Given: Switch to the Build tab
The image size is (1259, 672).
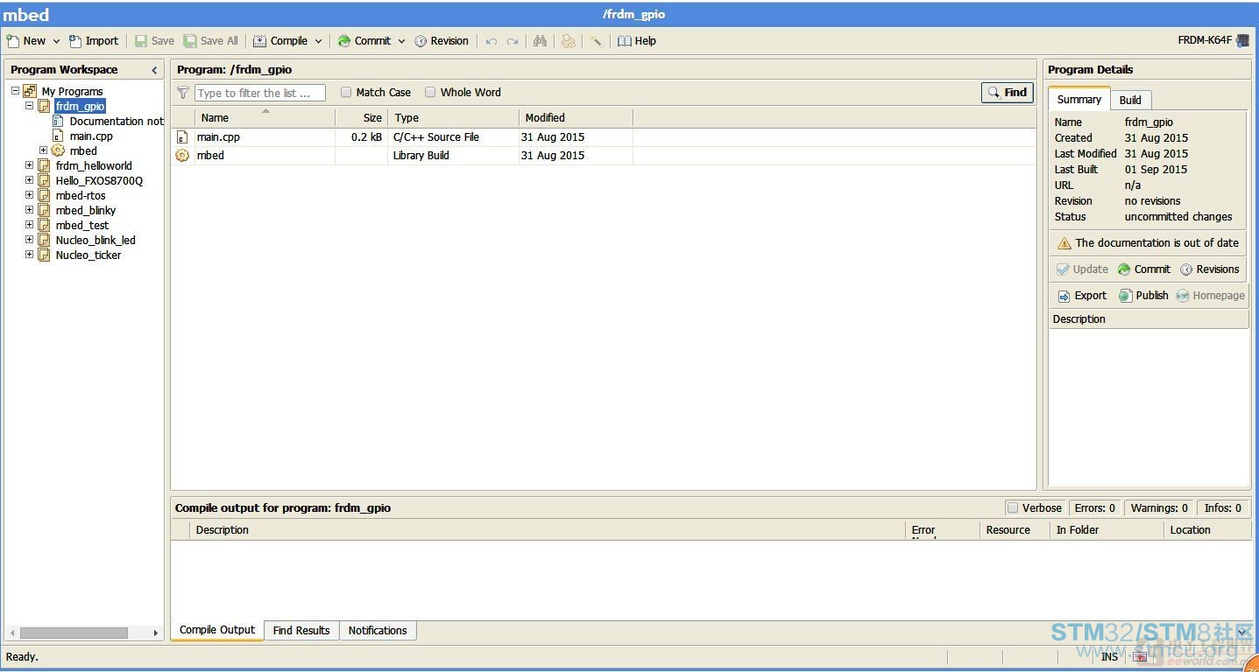Looking at the screenshot, I should click(1130, 100).
